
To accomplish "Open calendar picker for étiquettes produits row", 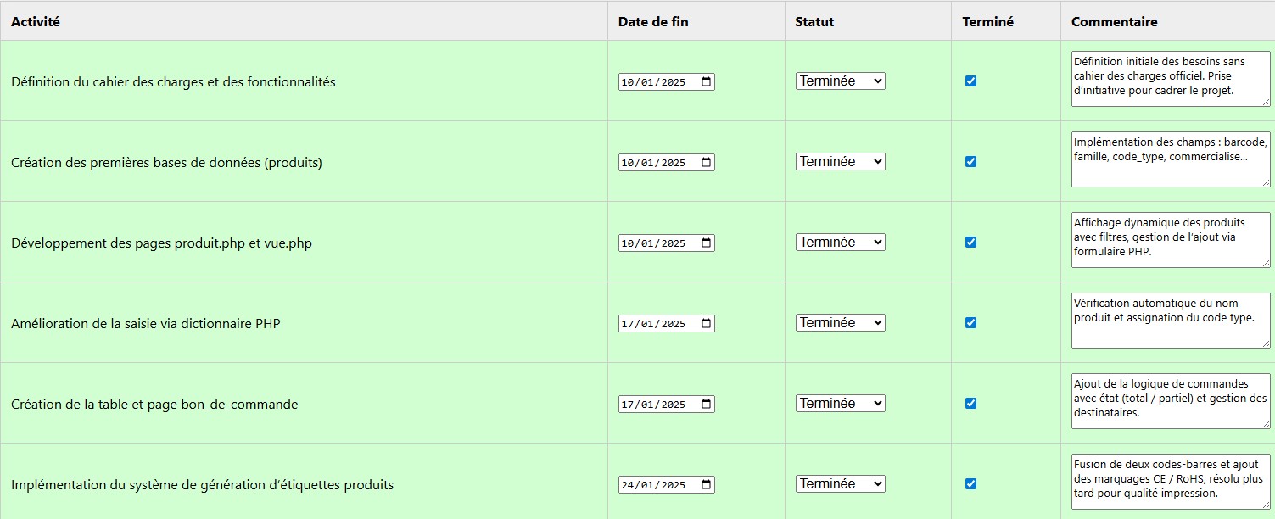I will pos(707,485).
